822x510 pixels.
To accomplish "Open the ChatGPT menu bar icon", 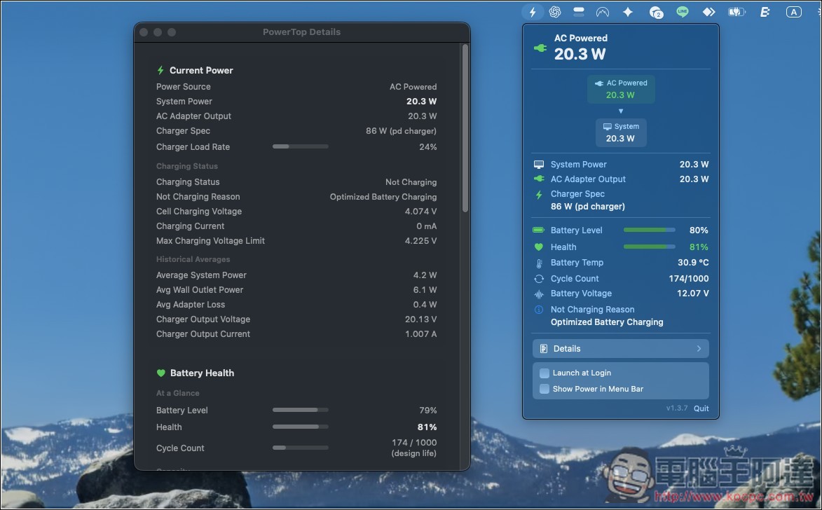I will tap(554, 11).
